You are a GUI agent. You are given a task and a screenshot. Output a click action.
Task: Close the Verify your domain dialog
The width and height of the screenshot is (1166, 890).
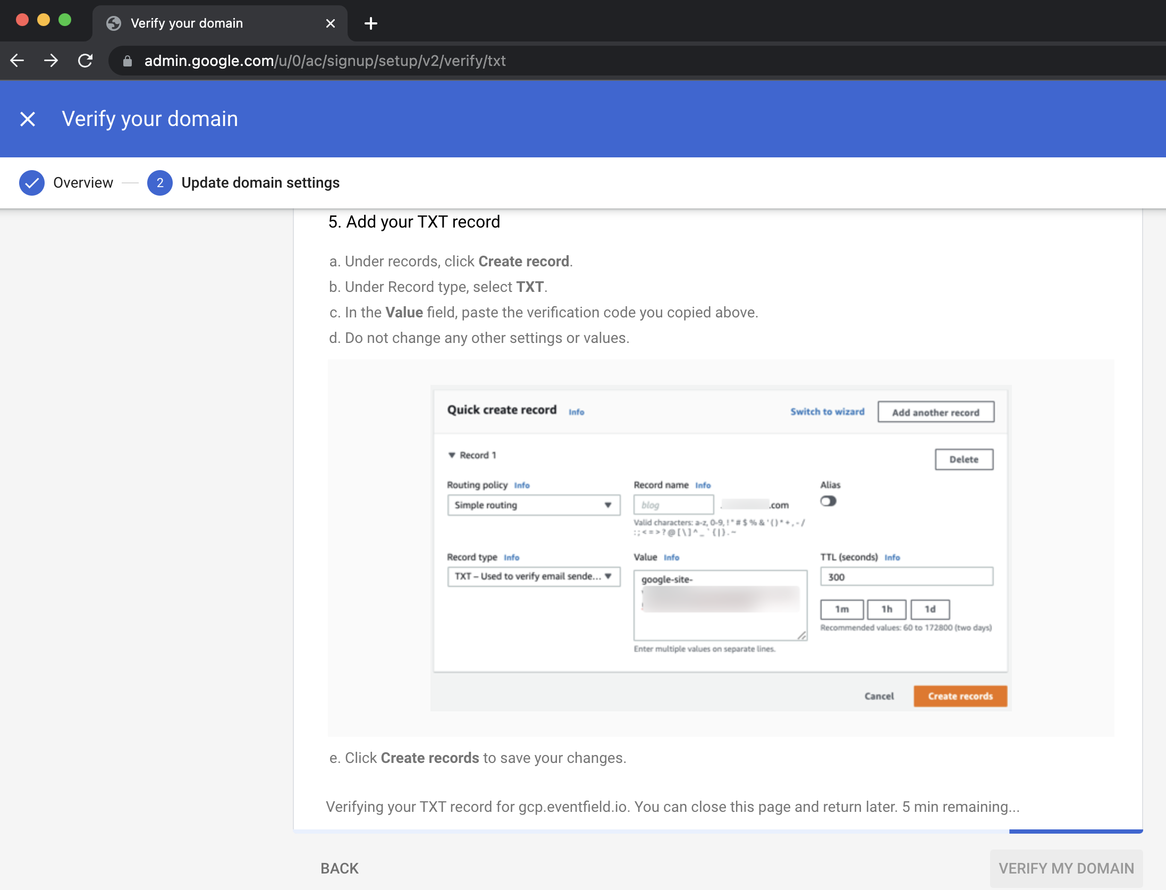click(x=28, y=119)
